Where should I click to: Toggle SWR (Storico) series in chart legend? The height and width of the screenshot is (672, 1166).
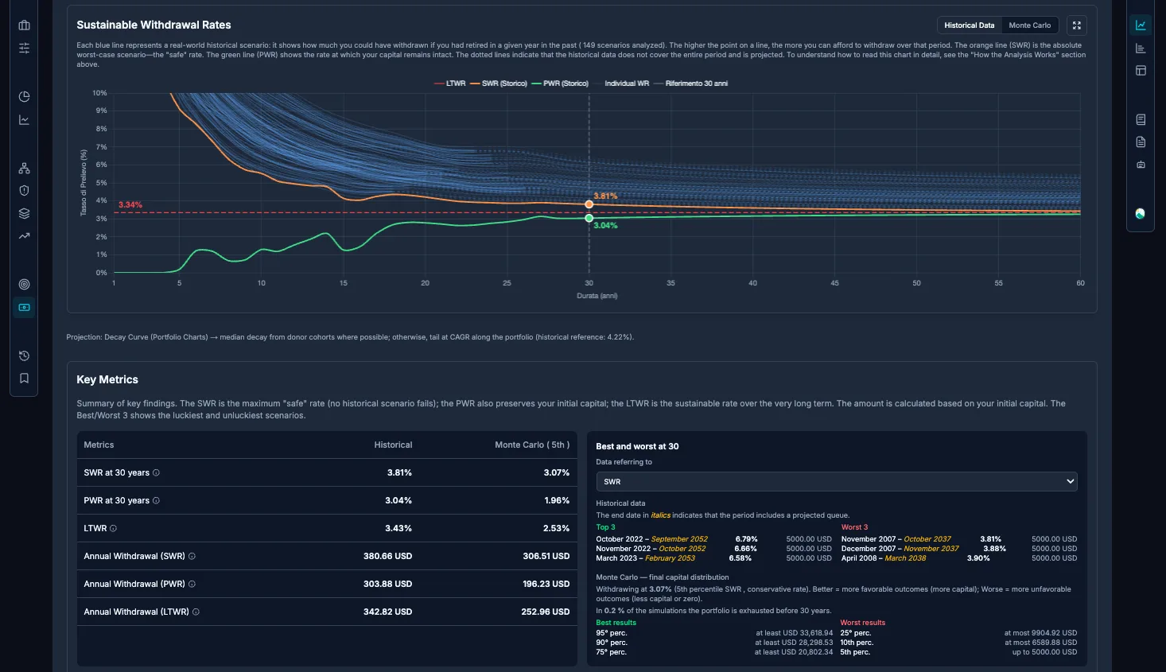point(499,84)
